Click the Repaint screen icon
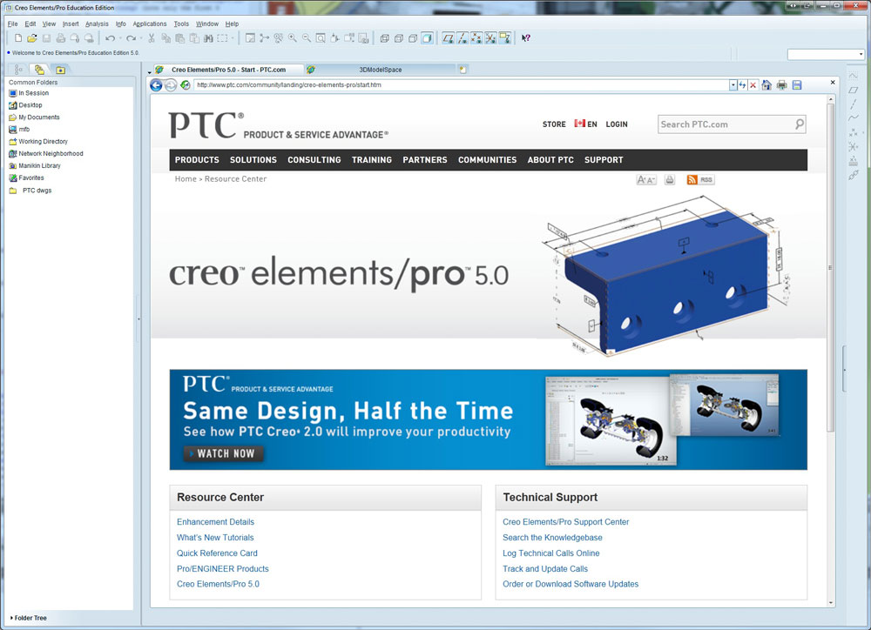Image resolution: width=871 pixels, height=630 pixels. coord(250,37)
